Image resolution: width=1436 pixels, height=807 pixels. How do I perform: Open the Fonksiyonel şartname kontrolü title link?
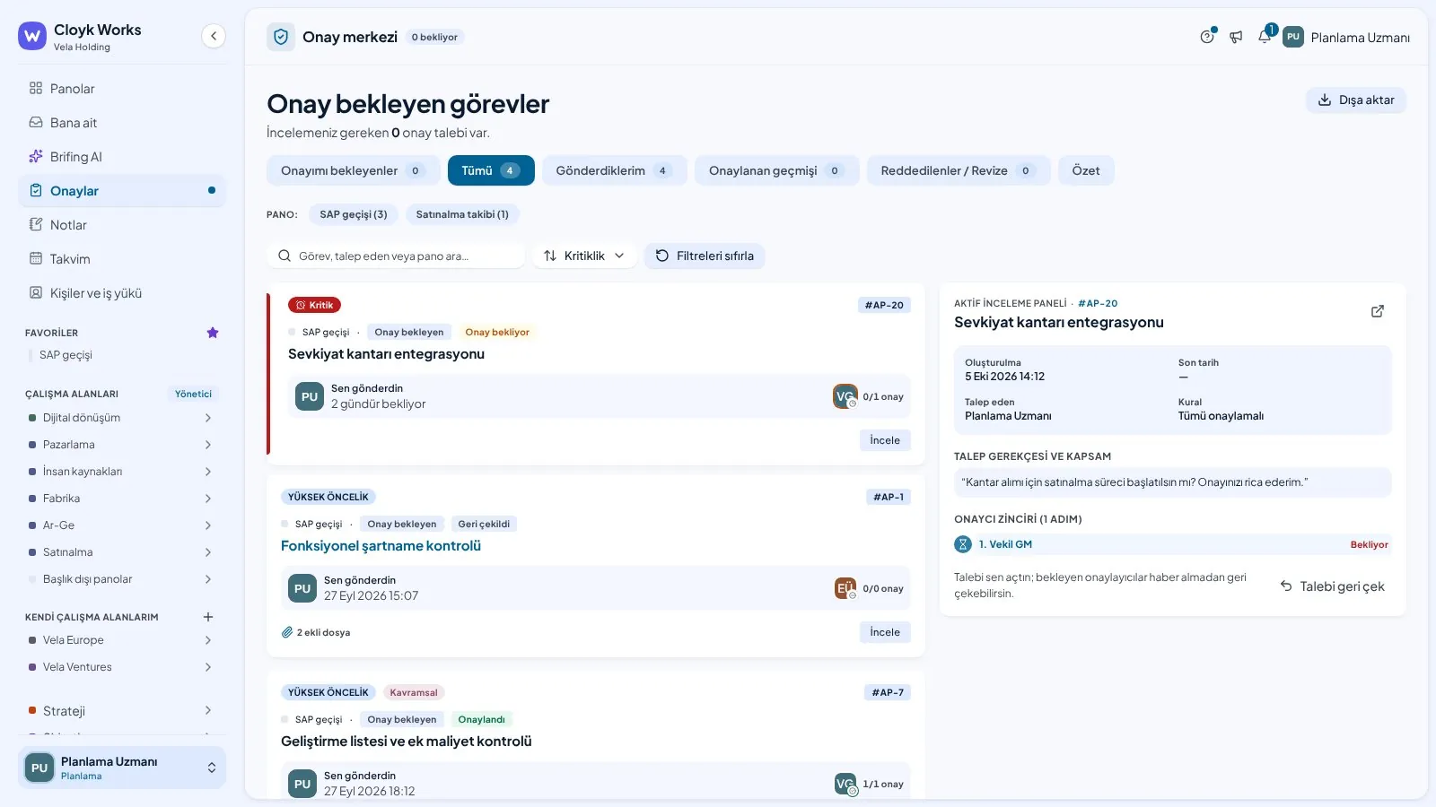[x=381, y=546]
